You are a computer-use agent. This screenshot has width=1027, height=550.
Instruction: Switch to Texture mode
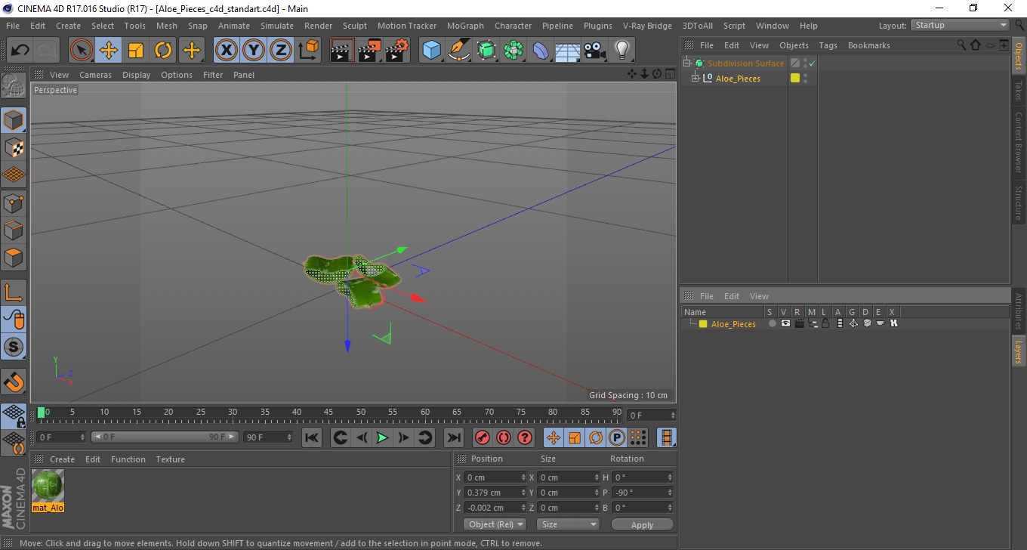point(14,147)
